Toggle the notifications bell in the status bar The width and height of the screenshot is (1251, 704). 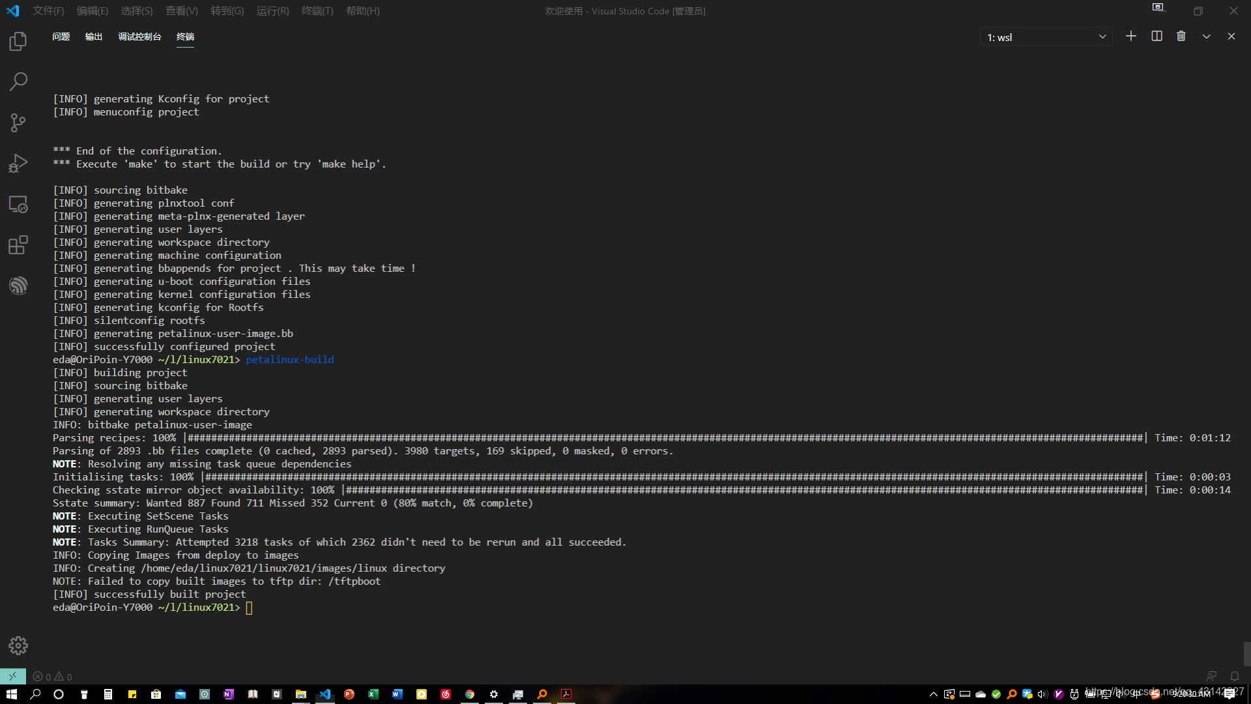1235,676
